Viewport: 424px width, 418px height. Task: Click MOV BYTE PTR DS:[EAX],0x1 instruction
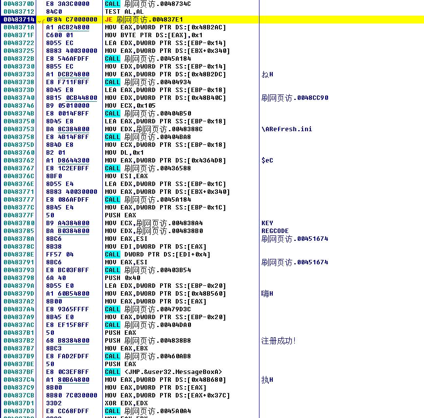pyautogui.click(x=154, y=35)
